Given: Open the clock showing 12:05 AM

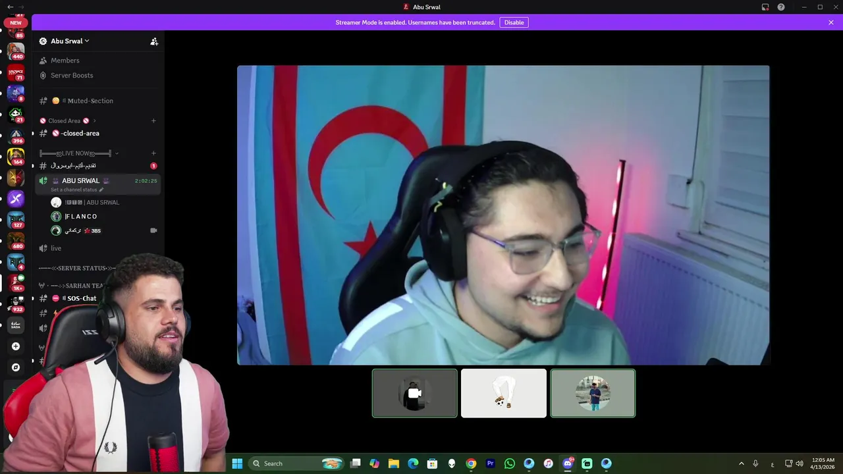Looking at the screenshot, I should (823, 463).
